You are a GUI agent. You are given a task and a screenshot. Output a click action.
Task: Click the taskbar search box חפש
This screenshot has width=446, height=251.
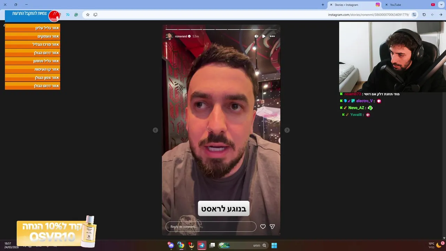[x=243, y=245]
